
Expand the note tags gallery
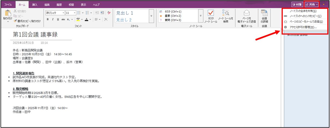(x=201, y=17)
